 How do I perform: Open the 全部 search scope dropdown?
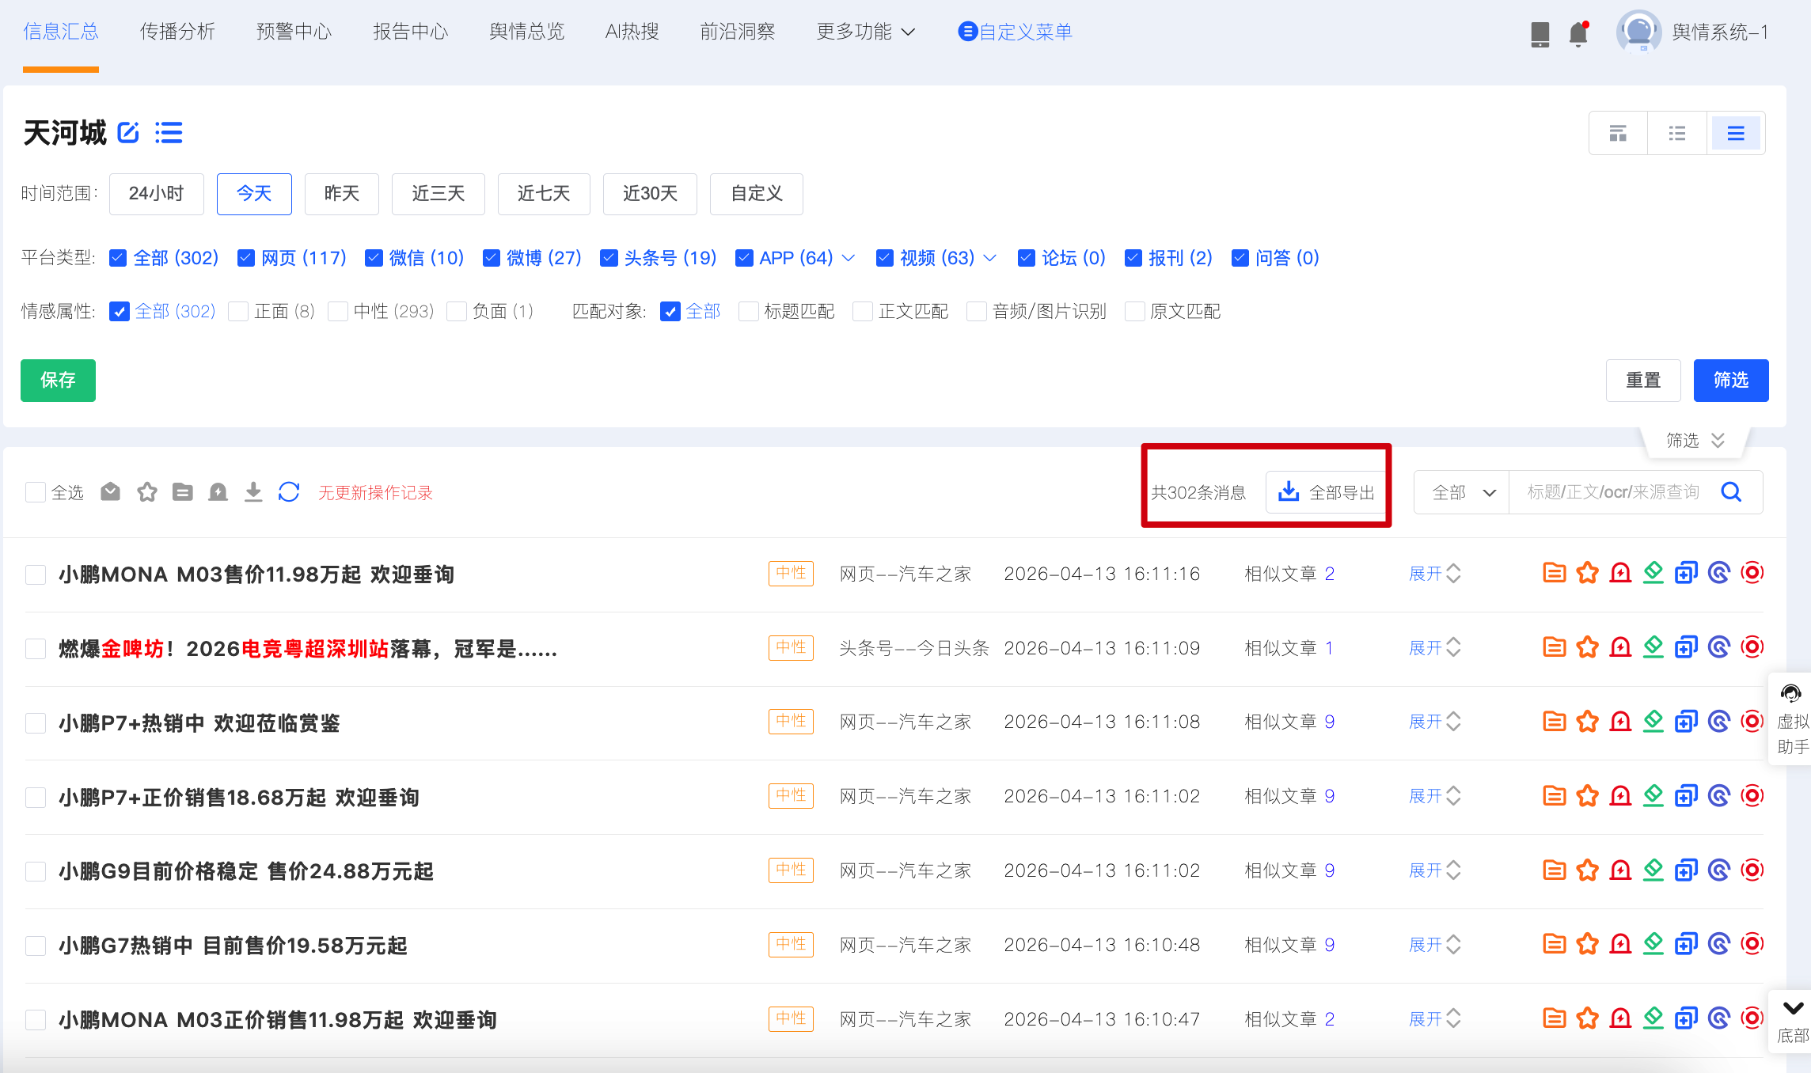1463,492
